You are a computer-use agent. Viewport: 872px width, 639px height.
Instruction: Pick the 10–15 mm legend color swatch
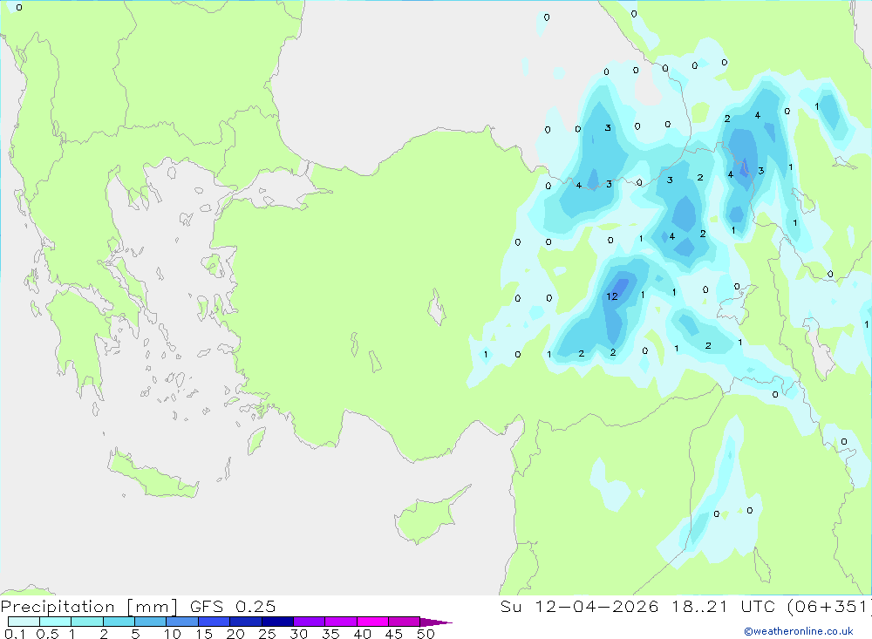182,622
